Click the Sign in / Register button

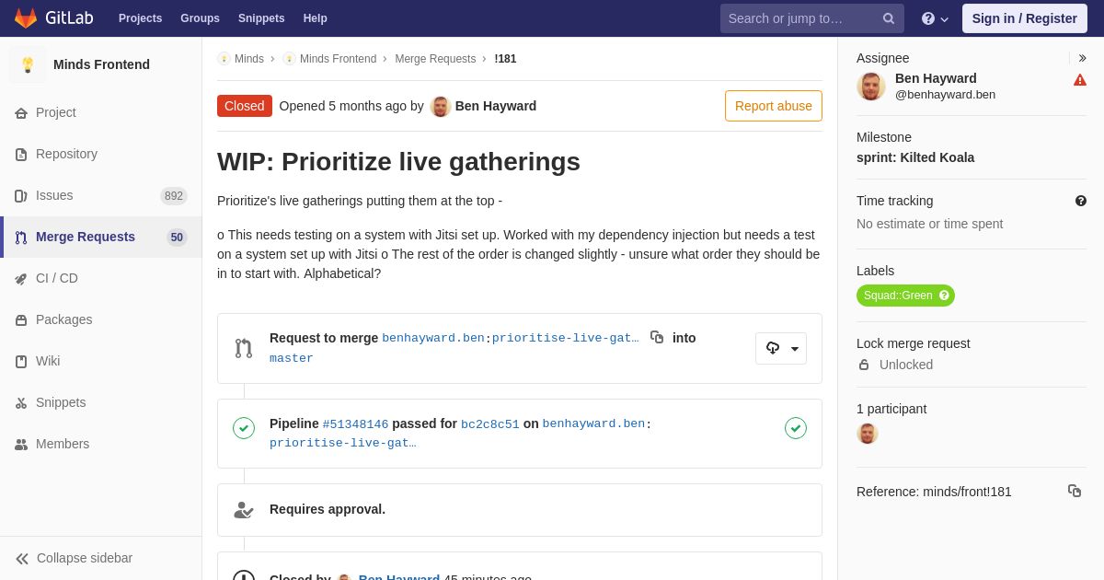point(1025,18)
